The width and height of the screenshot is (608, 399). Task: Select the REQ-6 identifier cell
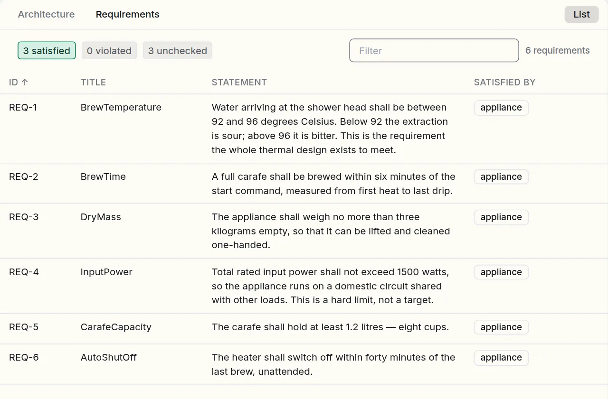(x=24, y=357)
